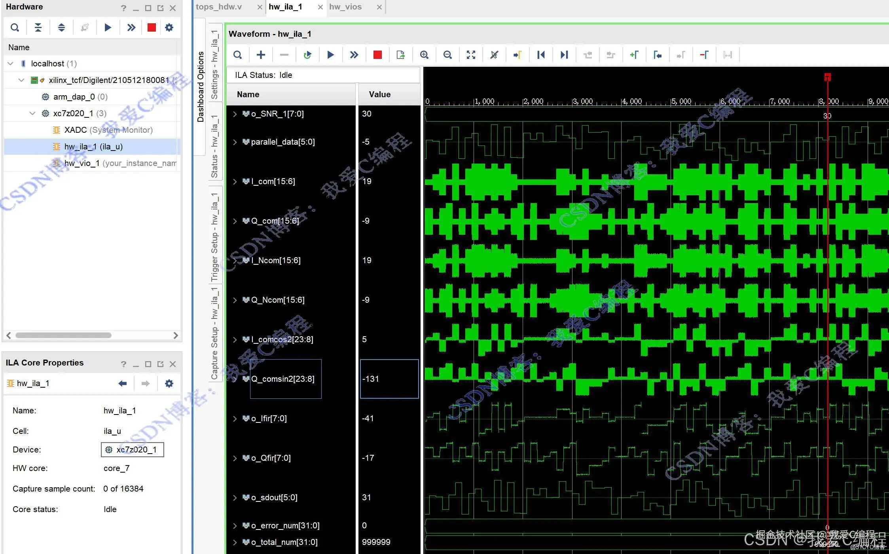Go to the first waveform sample

pos(541,55)
